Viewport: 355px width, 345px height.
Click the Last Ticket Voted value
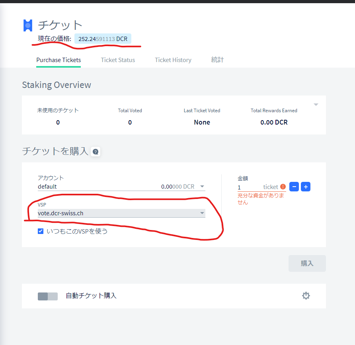202,123
